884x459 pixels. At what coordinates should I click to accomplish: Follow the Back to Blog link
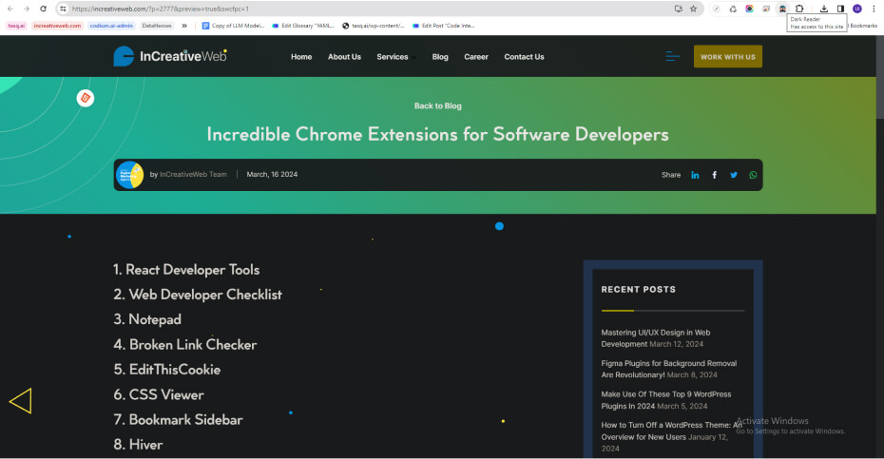coord(437,105)
